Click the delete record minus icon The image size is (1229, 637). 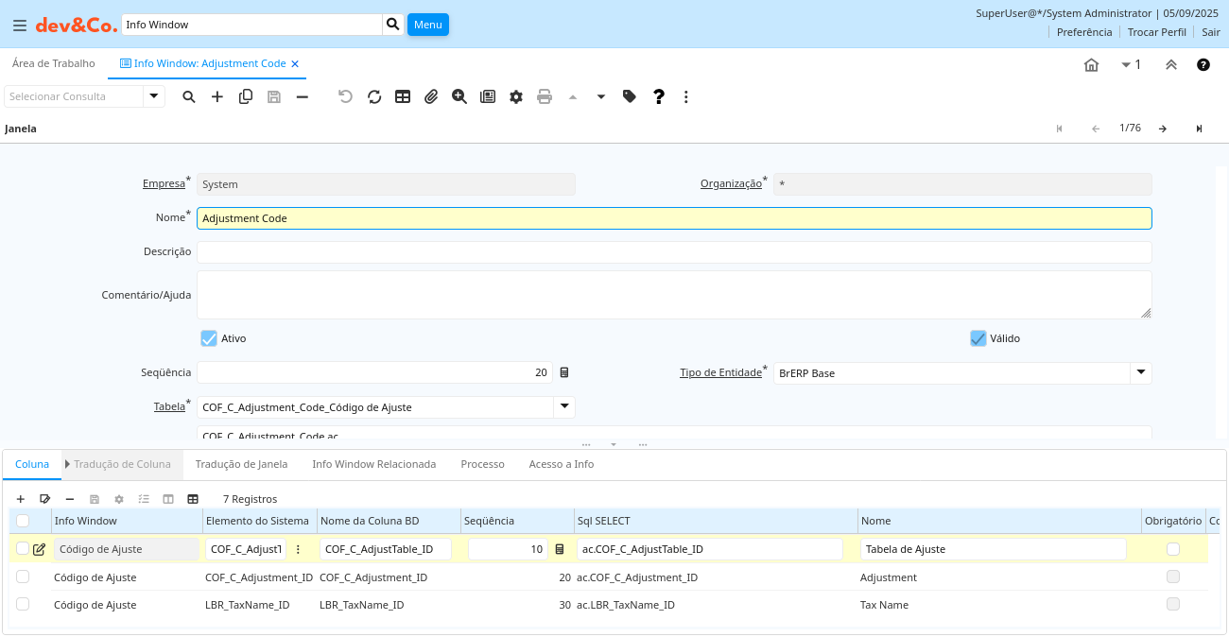point(303,96)
